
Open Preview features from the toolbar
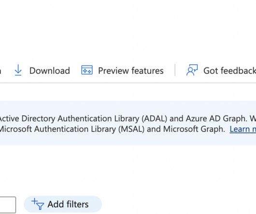tap(123, 71)
